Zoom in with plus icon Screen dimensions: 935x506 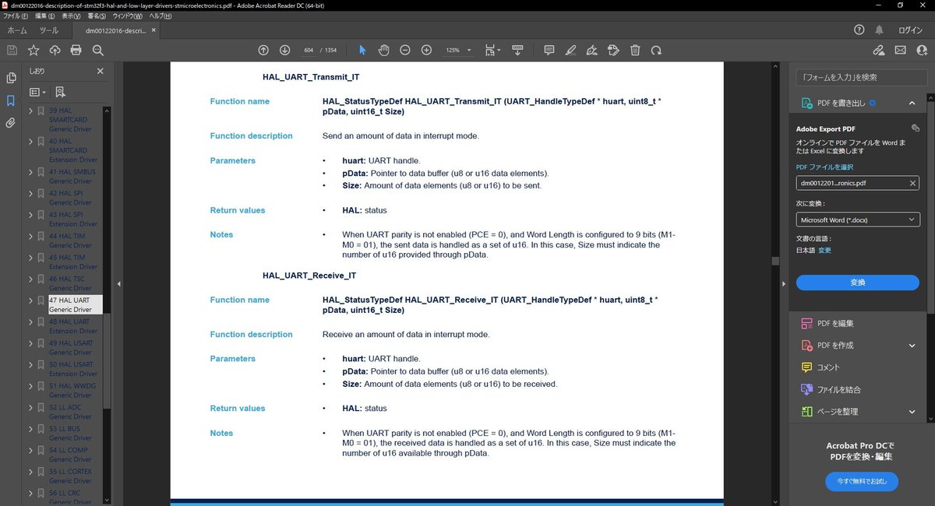click(426, 50)
